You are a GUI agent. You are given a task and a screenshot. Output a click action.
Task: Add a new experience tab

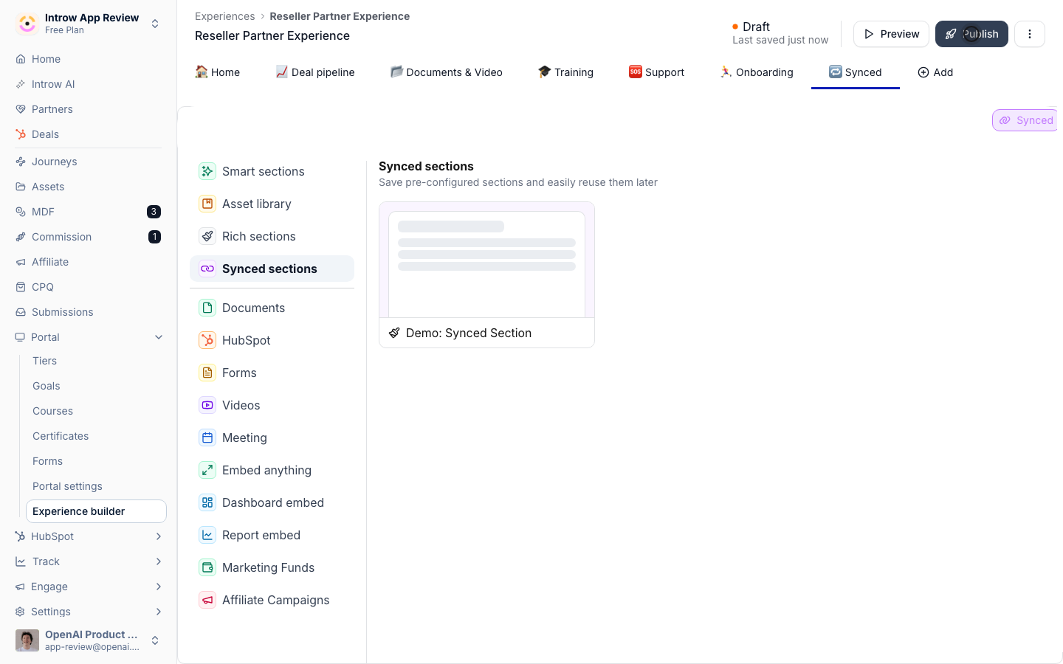pyautogui.click(x=935, y=72)
